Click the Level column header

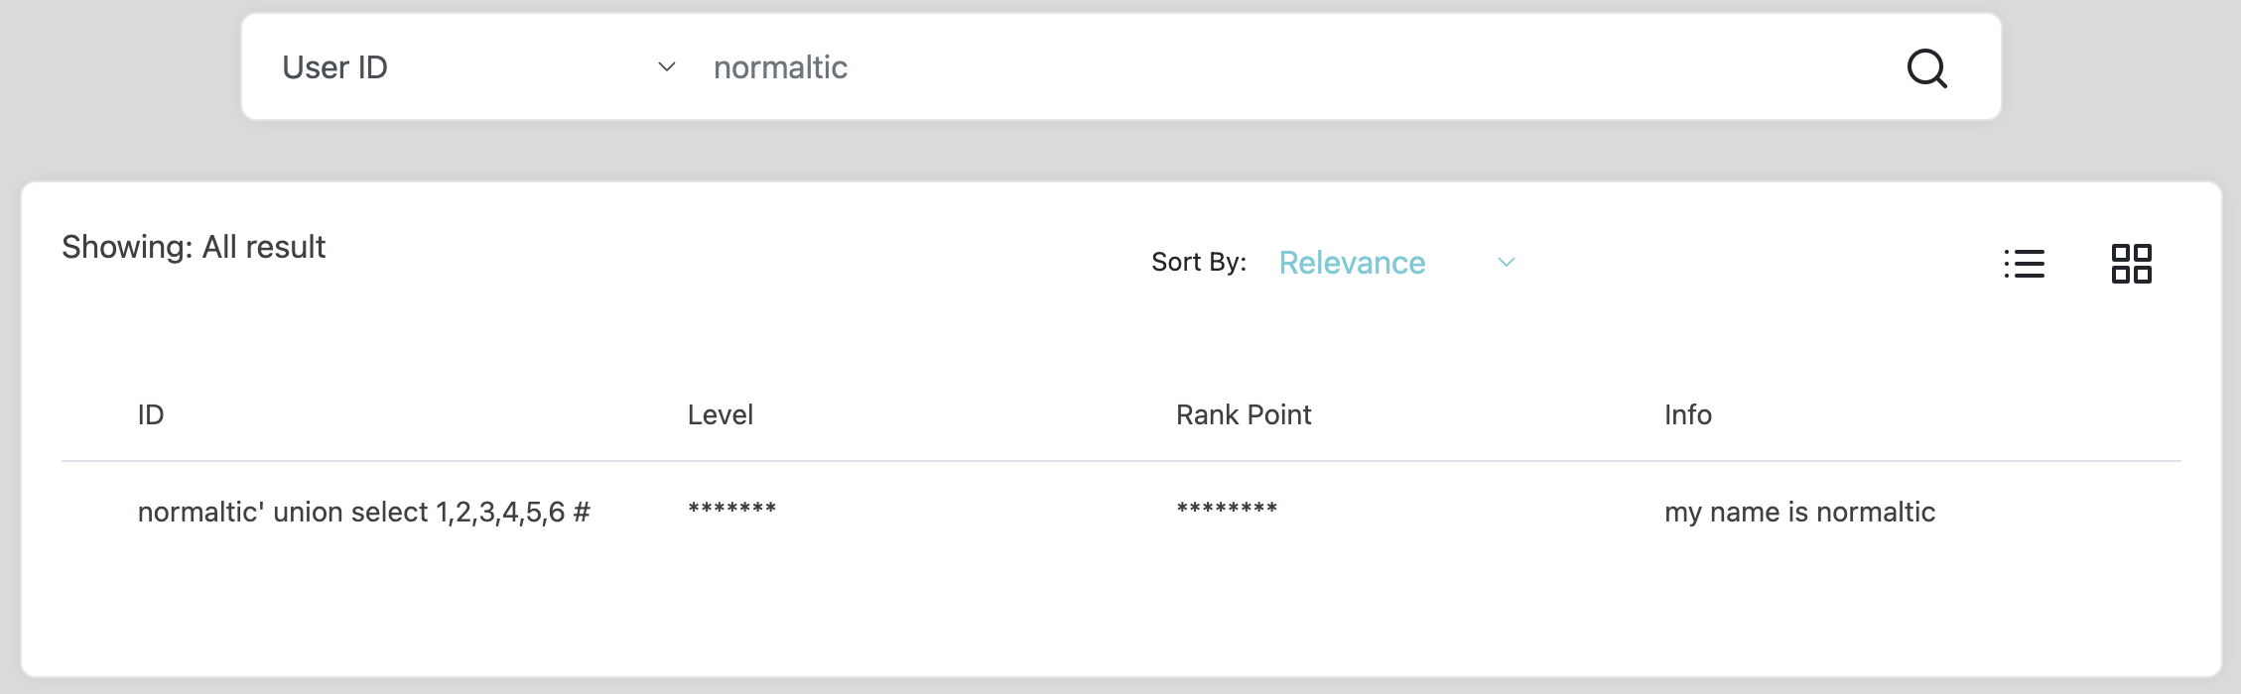coord(720,414)
